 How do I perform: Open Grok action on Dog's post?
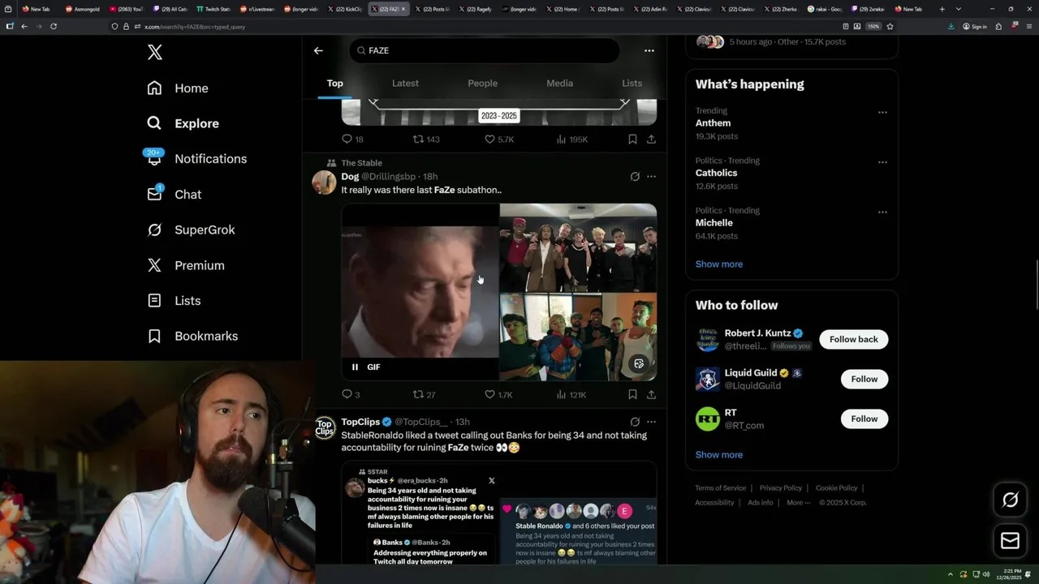click(635, 176)
